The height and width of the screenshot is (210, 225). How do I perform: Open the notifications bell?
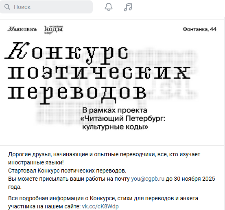(109, 7)
